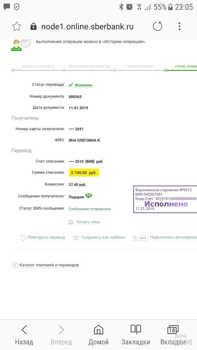197x350 pixels.
Task: Click Повторить перевод link
Action: (46, 237)
